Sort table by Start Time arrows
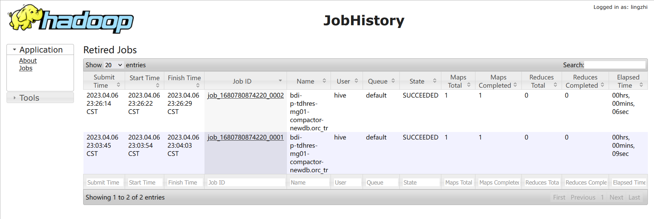 (x=157, y=85)
